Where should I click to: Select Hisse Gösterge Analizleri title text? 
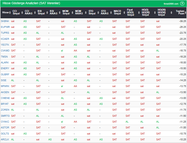pyautogui.click(x=31, y=3)
